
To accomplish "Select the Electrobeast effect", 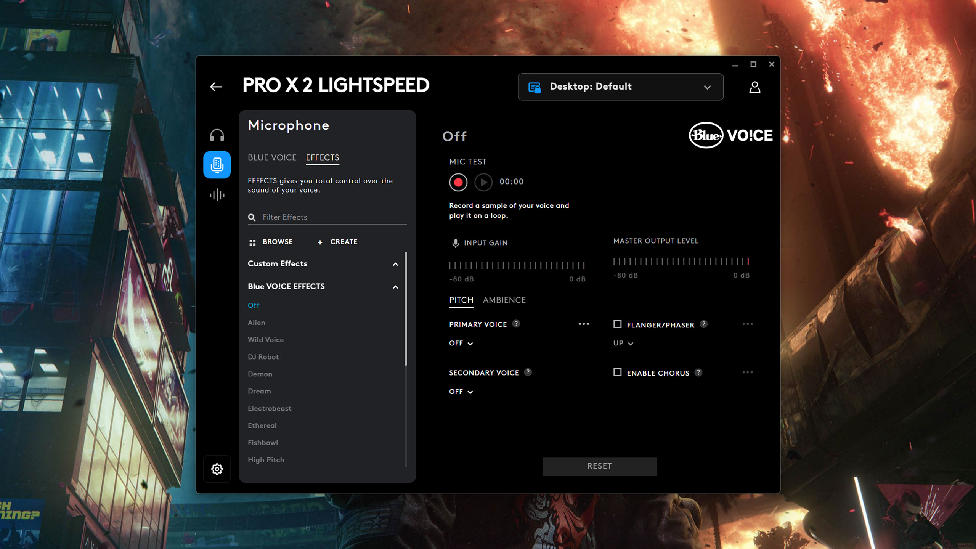I will tap(270, 408).
